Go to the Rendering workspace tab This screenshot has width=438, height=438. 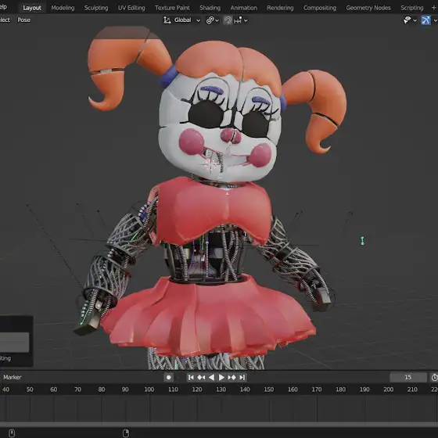click(x=280, y=8)
